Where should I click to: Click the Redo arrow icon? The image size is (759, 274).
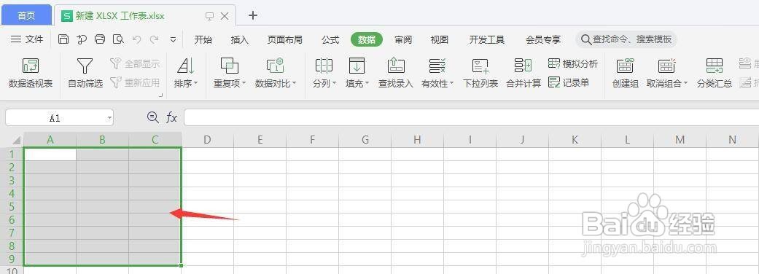pos(155,39)
